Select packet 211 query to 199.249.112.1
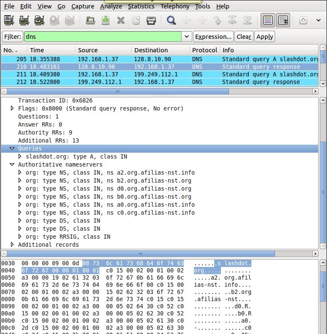 coord(160,74)
